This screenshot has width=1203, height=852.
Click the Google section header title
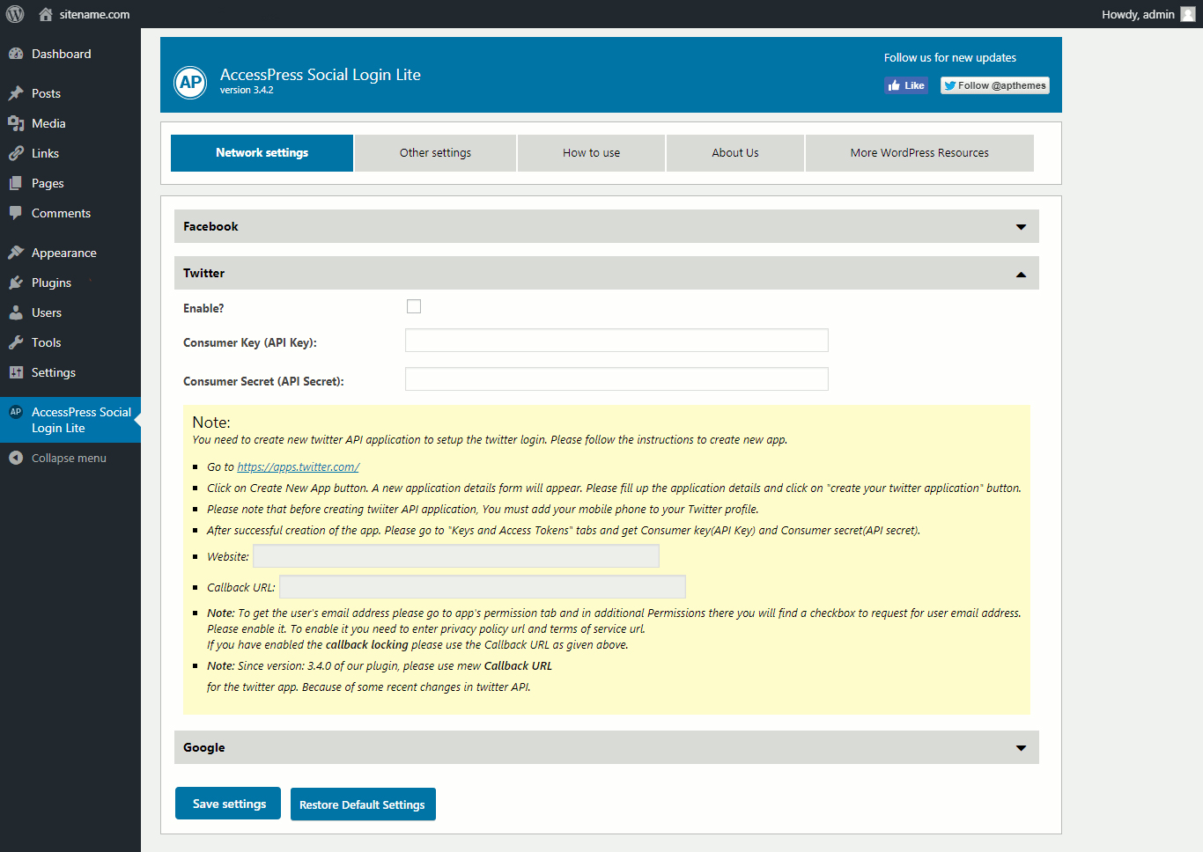(x=204, y=748)
